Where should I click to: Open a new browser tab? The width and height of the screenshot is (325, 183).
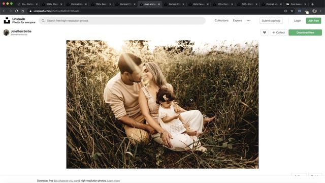click(313, 4)
